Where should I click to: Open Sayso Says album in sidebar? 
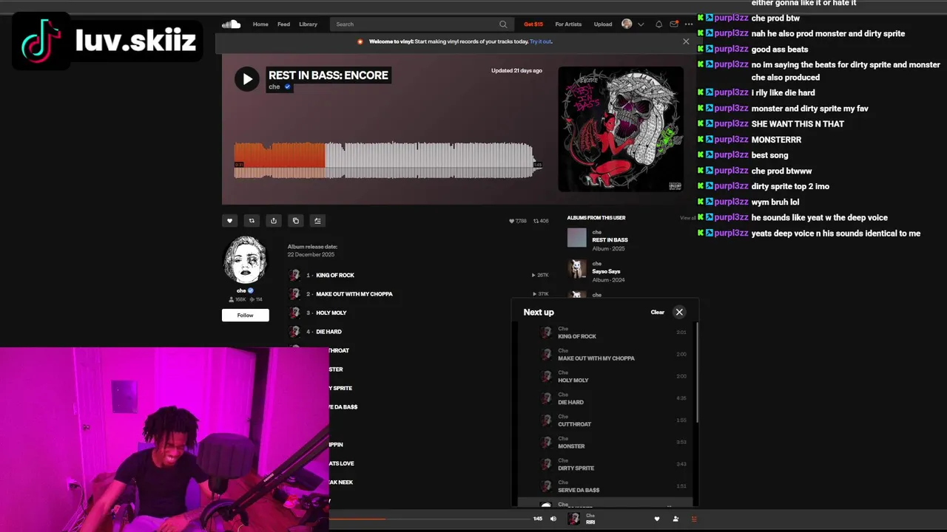pos(606,271)
